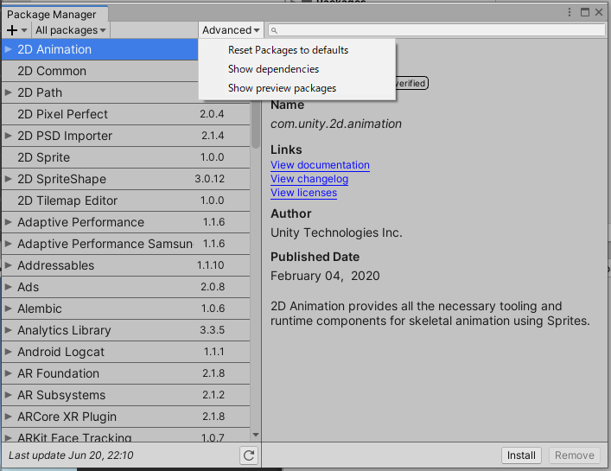Click the verified badge label
611x471 pixels.
pyautogui.click(x=411, y=83)
